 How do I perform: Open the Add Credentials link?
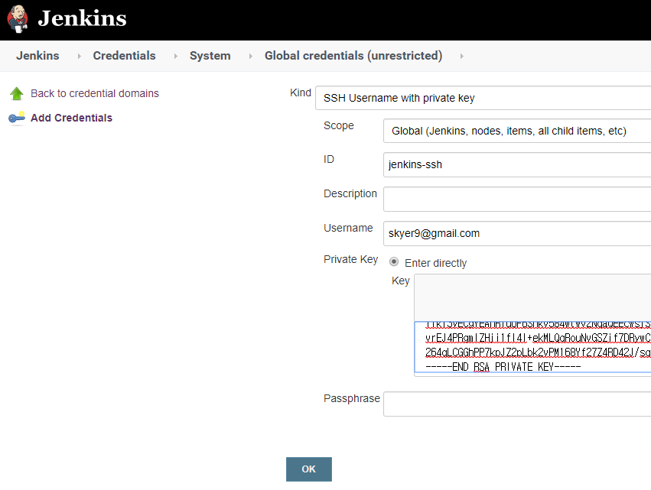pos(71,118)
